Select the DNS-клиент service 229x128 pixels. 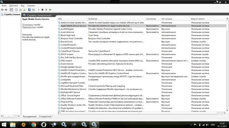(x=66, y=61)
